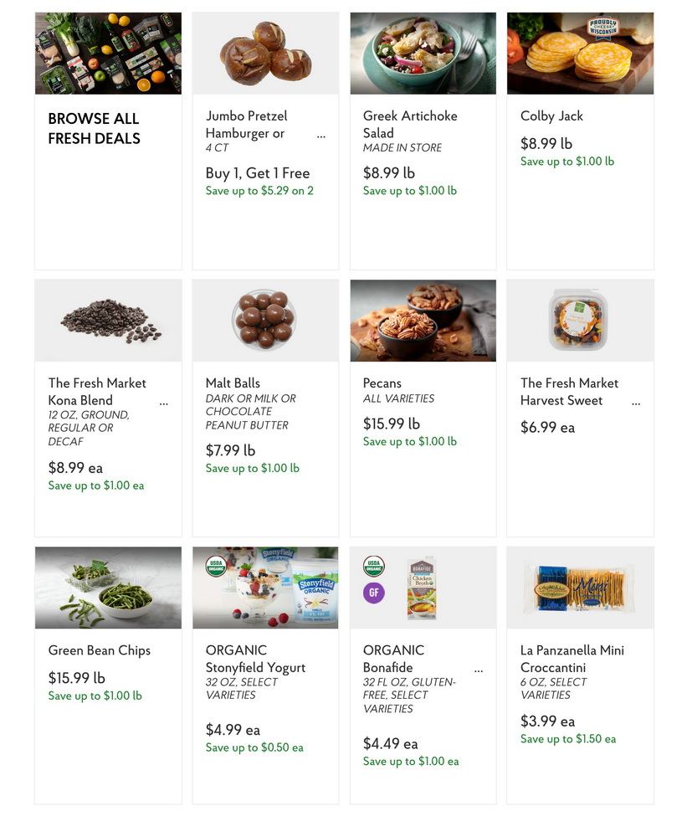Open La Panzanella Mini Croccantini image
The width and height of the screenshot is (687, 837).
[x=580, y=588]
